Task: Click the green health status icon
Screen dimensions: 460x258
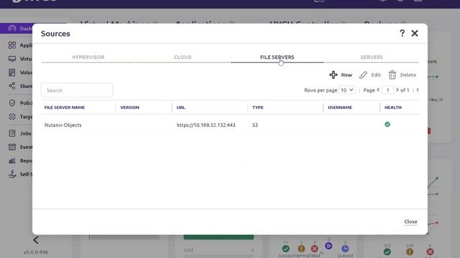Action: tap(387, 124)
